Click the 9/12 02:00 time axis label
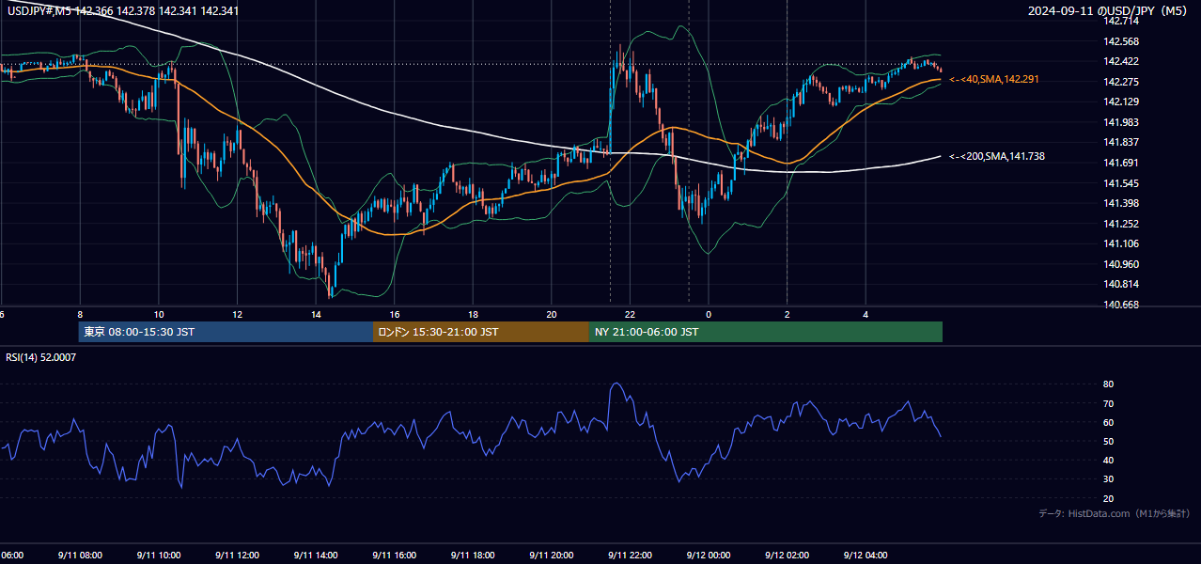 (x=787, y=555)
